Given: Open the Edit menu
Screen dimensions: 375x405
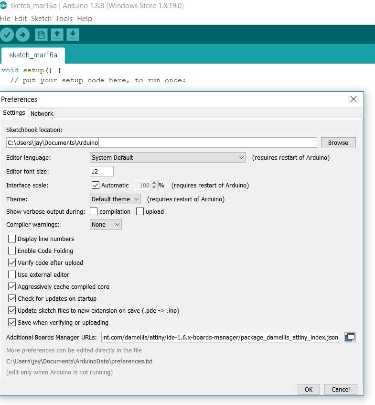Looking at the screenshot, I should 21,19.
